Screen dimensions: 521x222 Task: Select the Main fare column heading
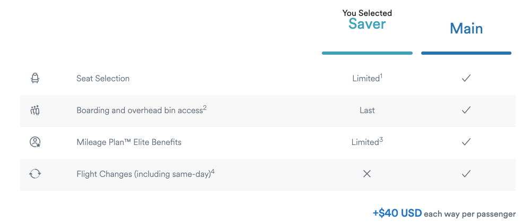pyautogui.click(x=466, y=29)
